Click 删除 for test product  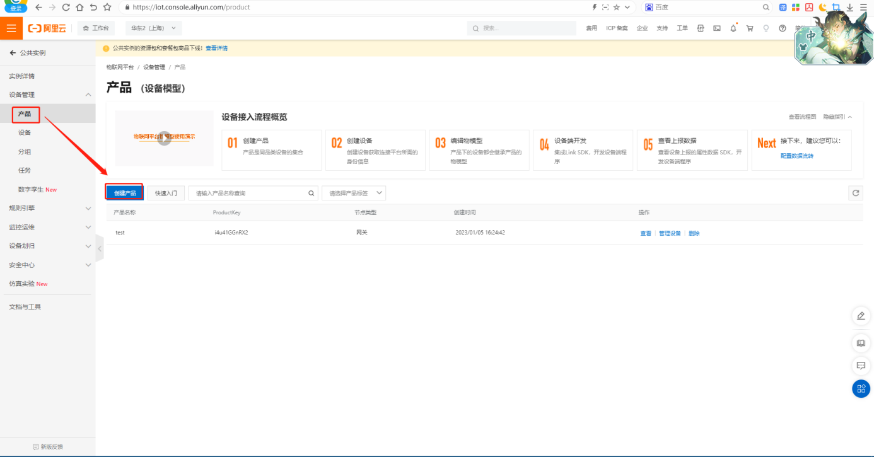[x=694, y=233]
